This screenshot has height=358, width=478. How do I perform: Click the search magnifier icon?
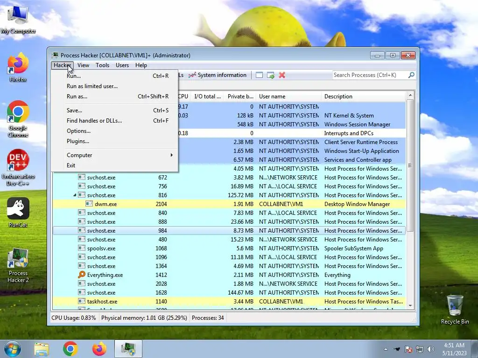411,75
